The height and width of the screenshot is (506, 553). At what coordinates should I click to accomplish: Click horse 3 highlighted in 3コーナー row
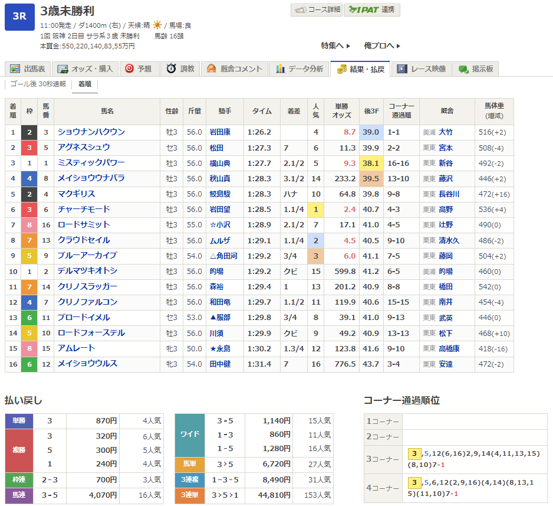[x=414, y=453]
